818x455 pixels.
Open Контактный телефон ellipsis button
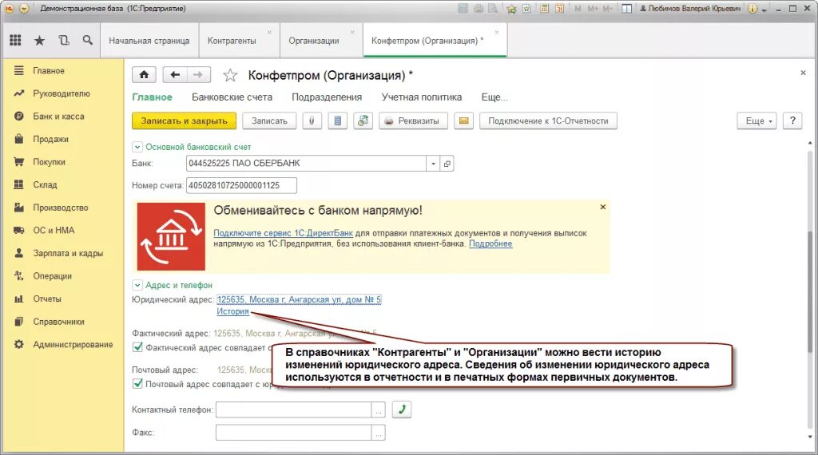tap(379, 410)
